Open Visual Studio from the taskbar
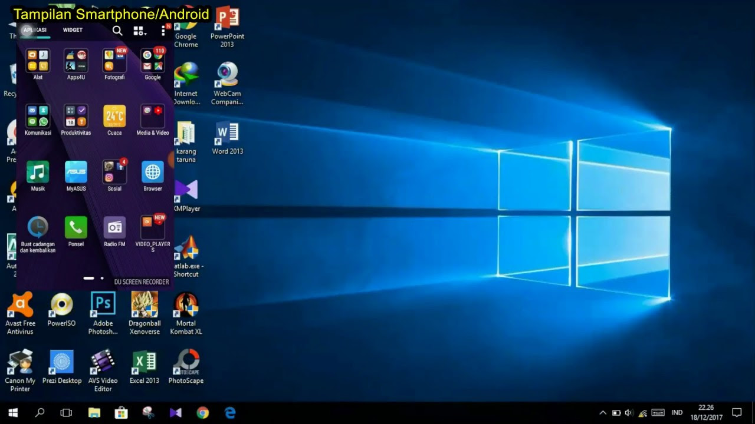The width and height of the screenshot is (755, 424). coord(176,413)
